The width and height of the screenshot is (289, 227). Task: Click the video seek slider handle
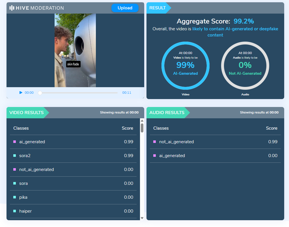click(40, 93)
